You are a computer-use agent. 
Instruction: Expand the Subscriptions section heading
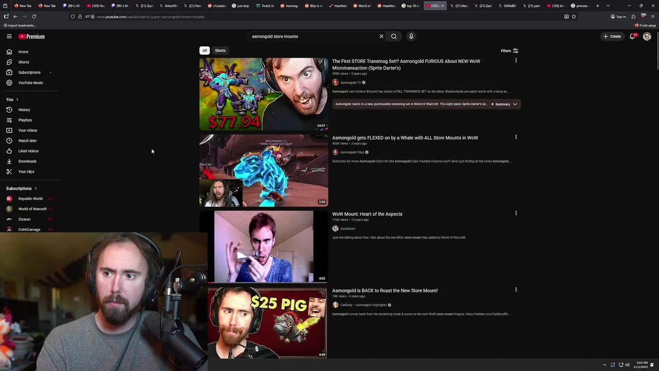click(21, 189)
